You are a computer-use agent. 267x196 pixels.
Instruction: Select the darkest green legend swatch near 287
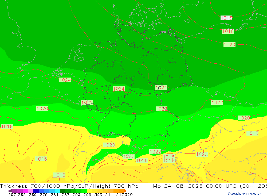coord(63,191)
